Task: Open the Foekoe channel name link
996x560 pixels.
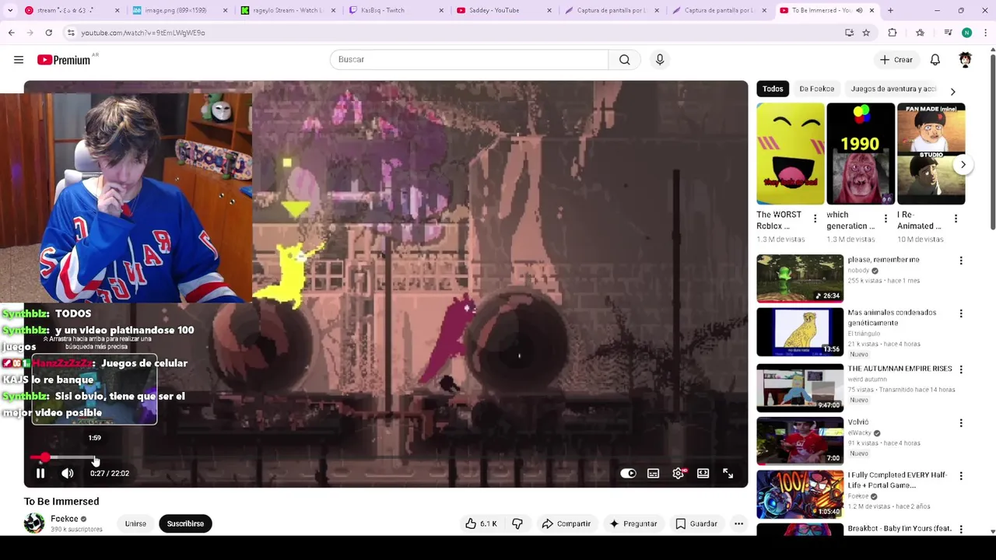Action: (65, 519)
